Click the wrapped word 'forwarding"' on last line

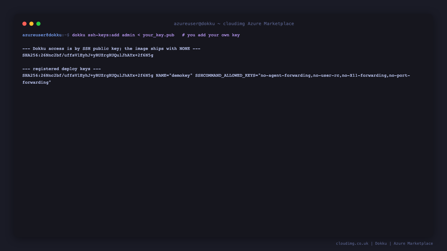tap(37, 83)
